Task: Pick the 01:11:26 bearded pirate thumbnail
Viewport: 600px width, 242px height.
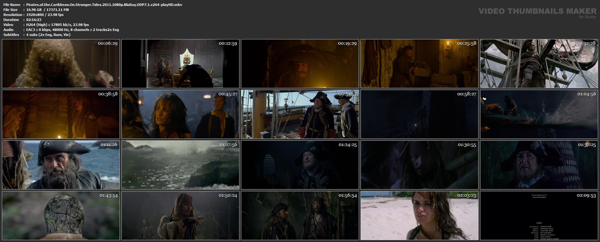Action: pyautogui.click(x=61, y=165)
